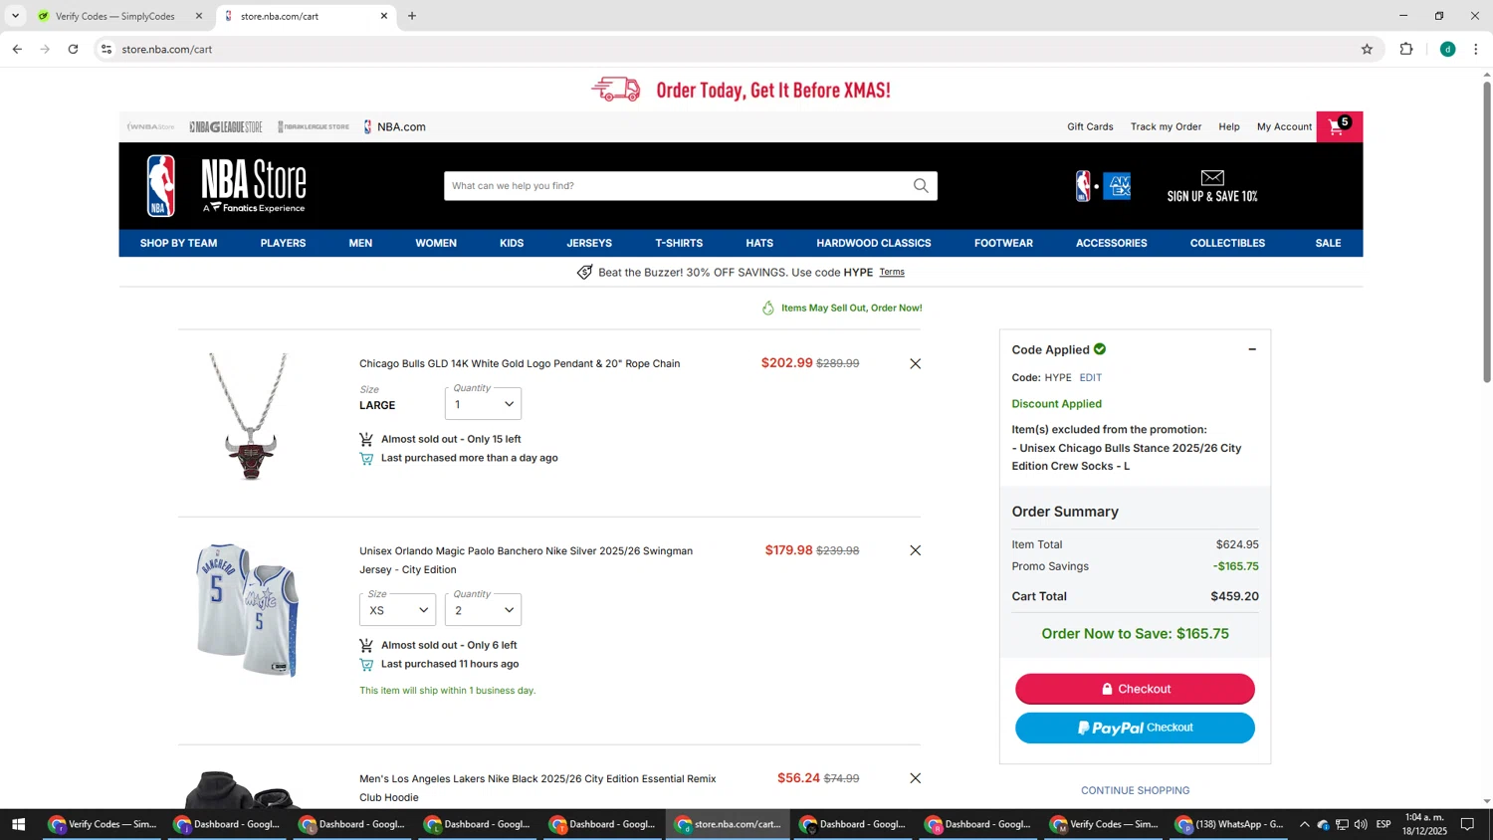
Task: Click the search magnifier icon
Action: pos(921,186)
